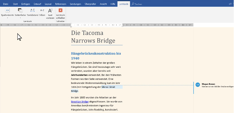
Task: Open Megan Bowen's comment text
Action: [x=218, y=87]
